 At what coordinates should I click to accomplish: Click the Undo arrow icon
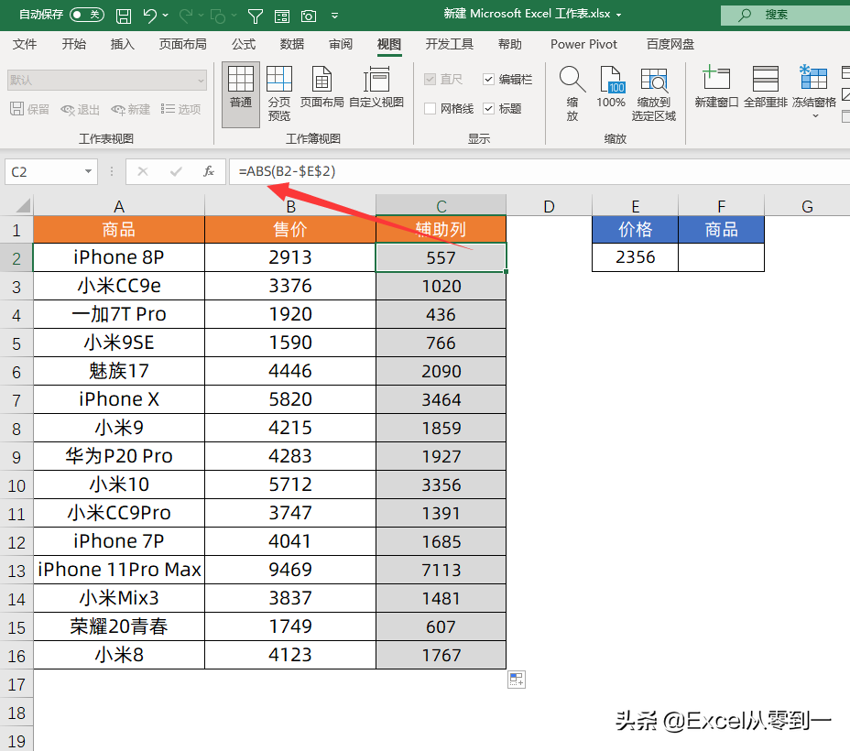149,16
